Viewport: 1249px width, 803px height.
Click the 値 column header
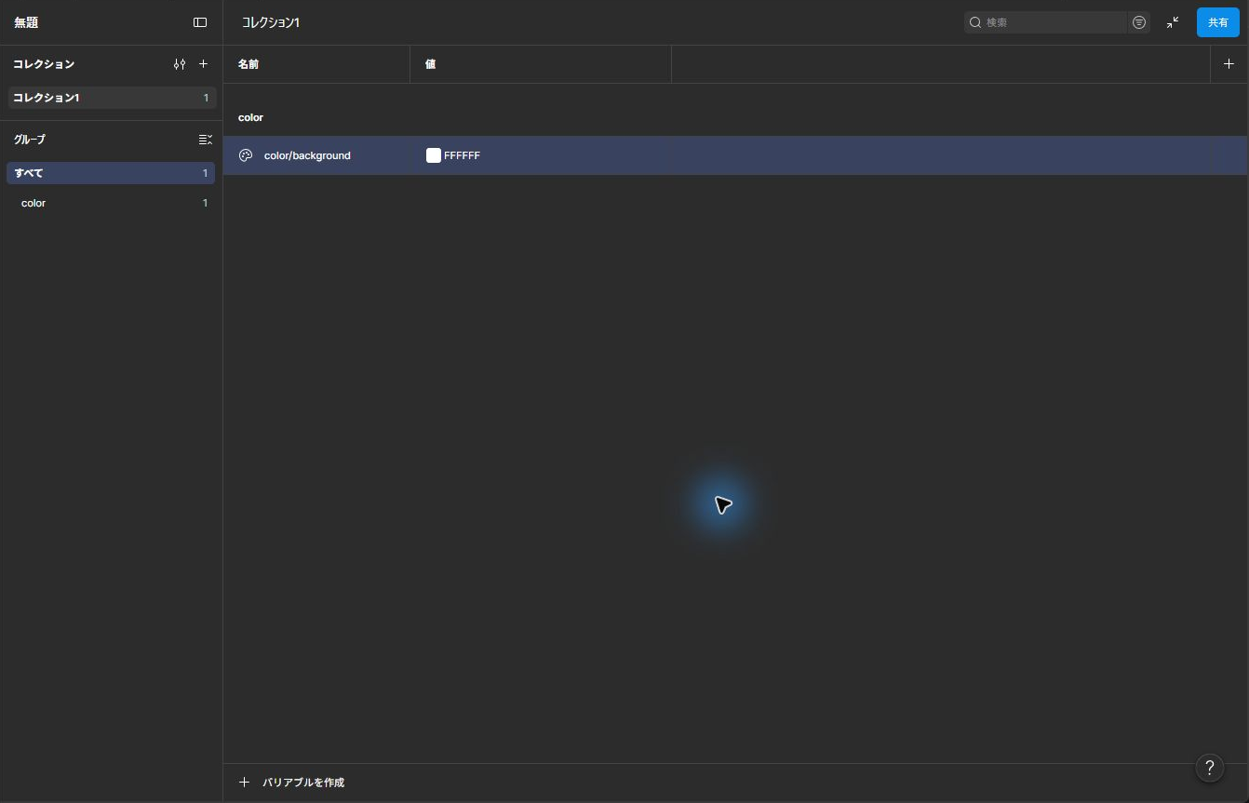430,64
